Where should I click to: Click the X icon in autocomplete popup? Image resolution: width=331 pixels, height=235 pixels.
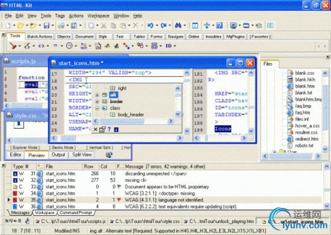coord(96,129)
